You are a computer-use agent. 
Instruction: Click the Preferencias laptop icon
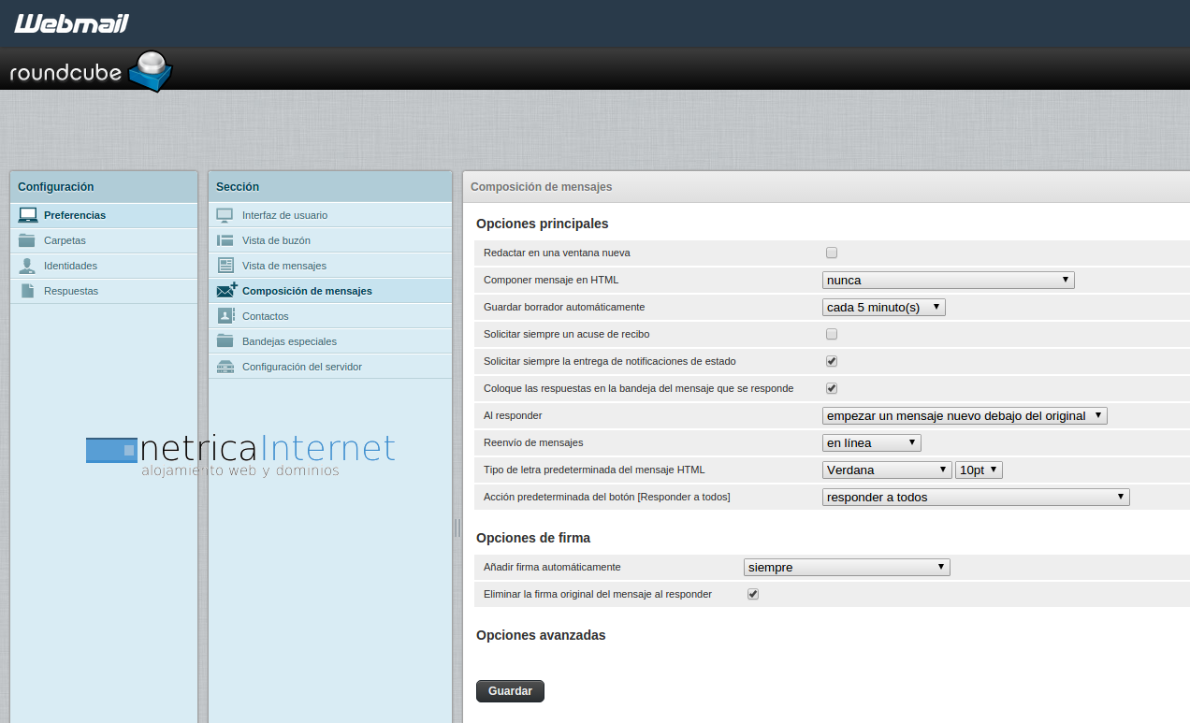pos(27,215)
